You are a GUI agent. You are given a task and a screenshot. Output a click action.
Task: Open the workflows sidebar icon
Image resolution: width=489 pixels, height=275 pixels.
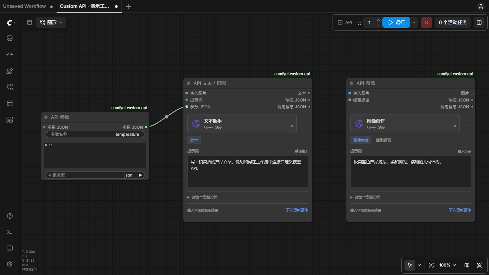(x=10, y=87)
